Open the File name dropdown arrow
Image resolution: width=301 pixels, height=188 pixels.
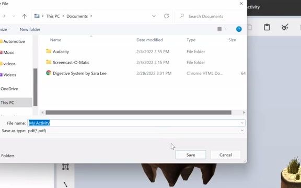242,123
